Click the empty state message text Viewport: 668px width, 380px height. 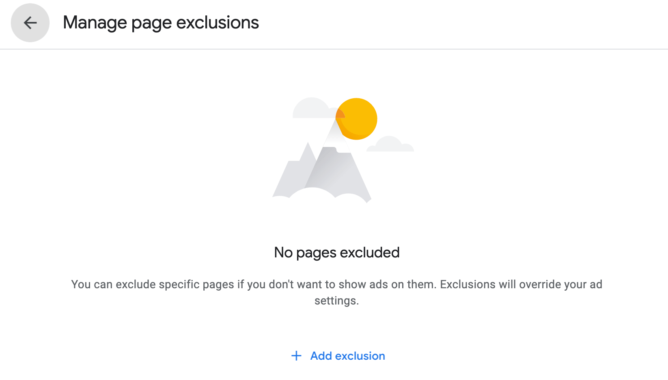[x=336, y=284]
